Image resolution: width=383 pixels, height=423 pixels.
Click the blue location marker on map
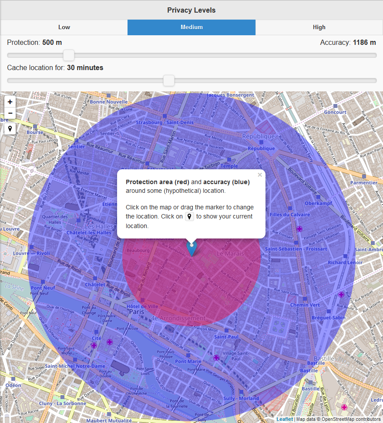pos(192,249)
